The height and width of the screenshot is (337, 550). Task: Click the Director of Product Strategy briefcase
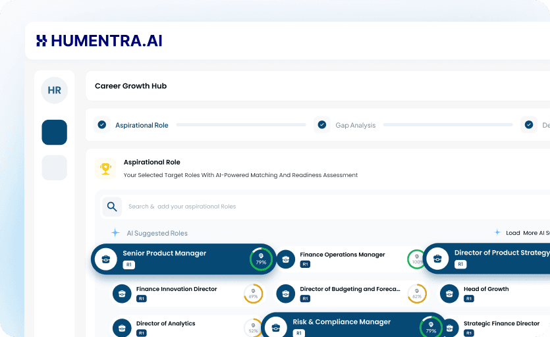(437, 259)
